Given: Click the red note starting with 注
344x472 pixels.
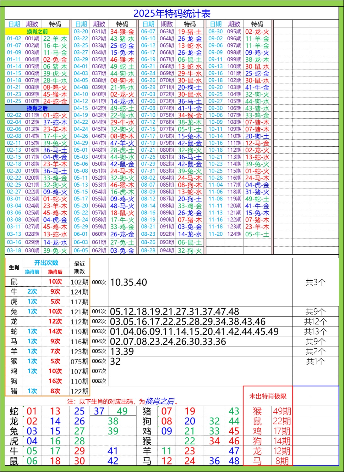Looking at the screenshot, I should (x=123, y=401).
